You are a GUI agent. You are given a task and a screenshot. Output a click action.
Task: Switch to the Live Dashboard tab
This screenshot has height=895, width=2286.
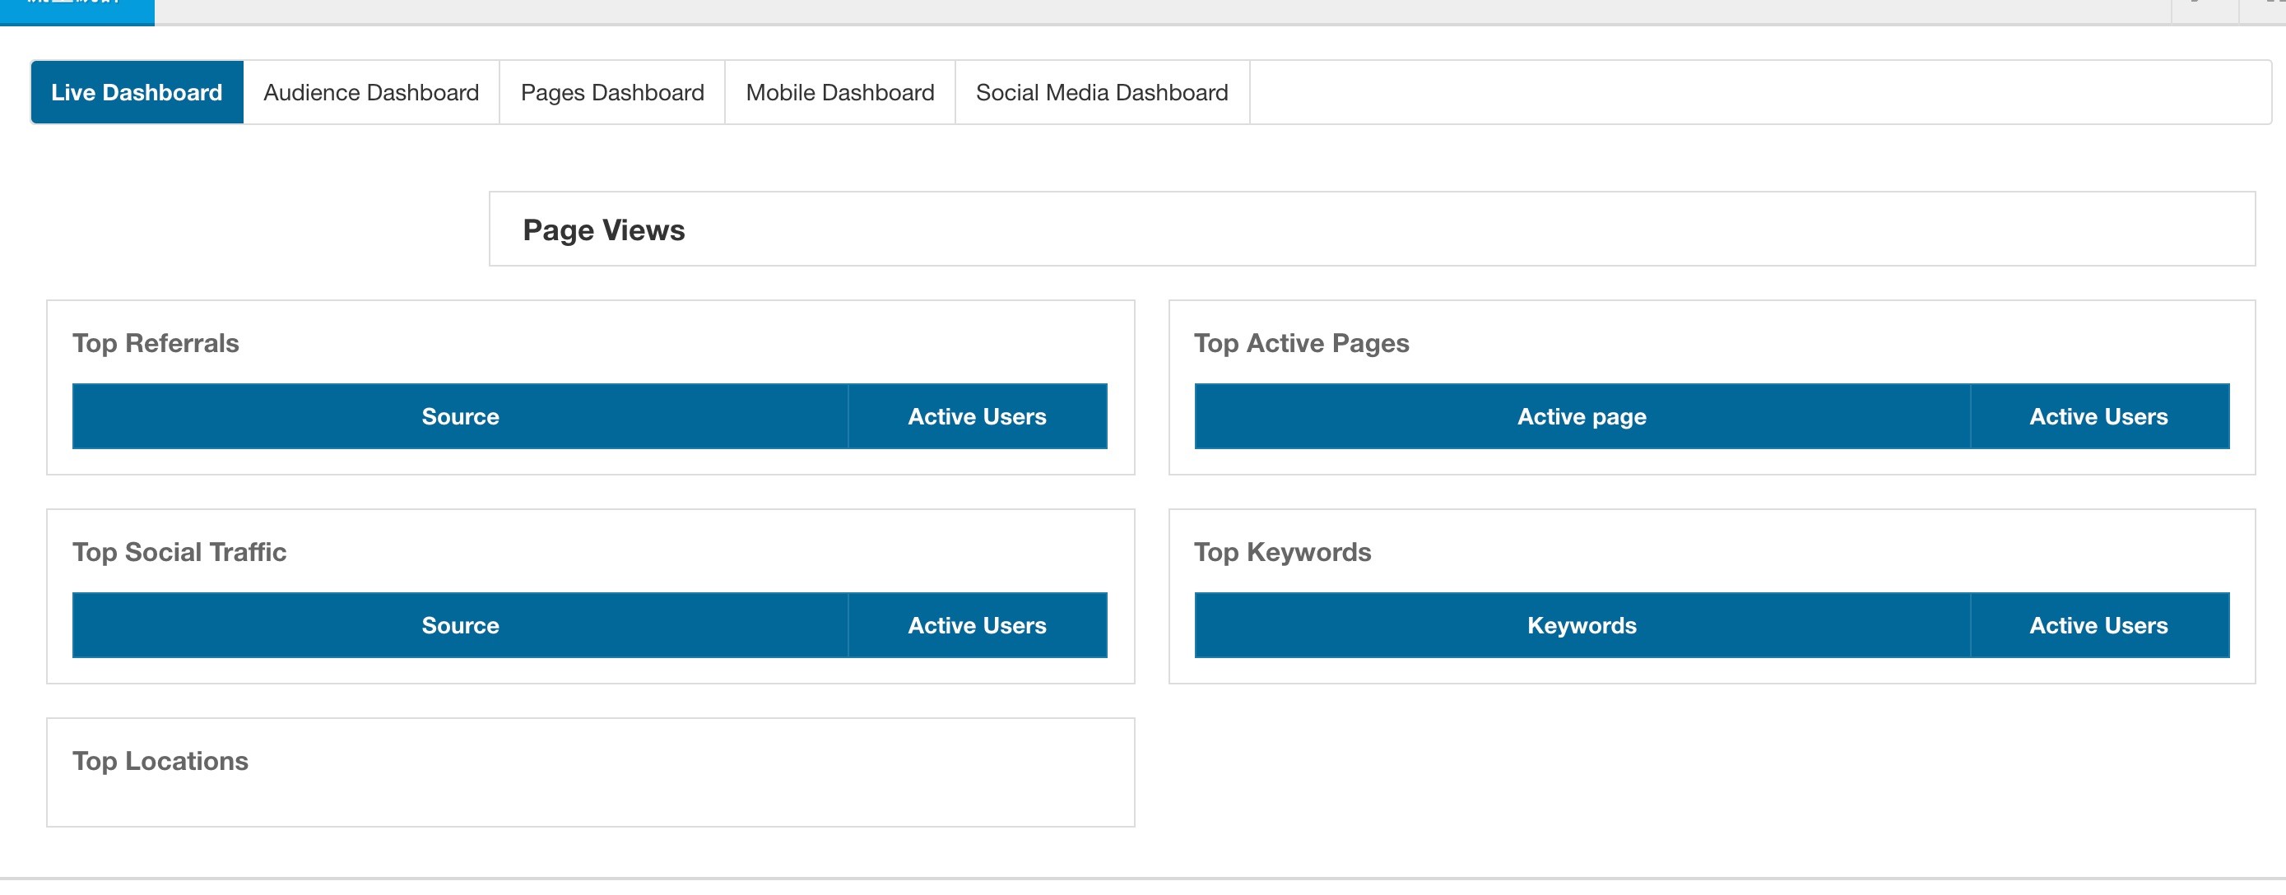[x=137, y=92]
